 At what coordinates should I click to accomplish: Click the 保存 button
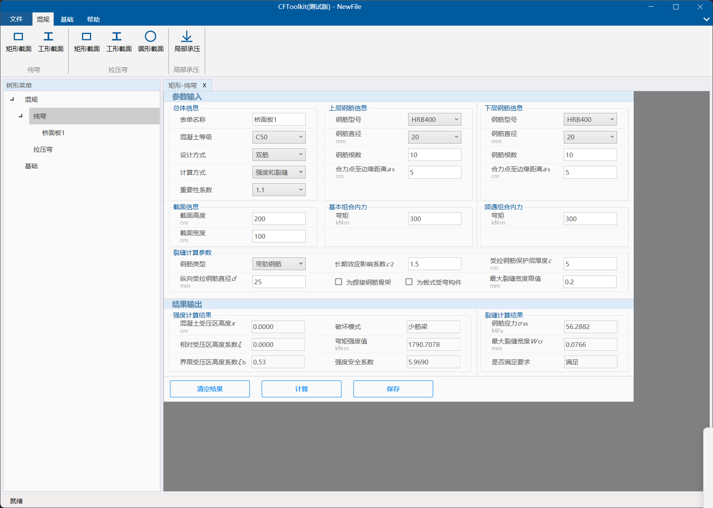[393, 389]
